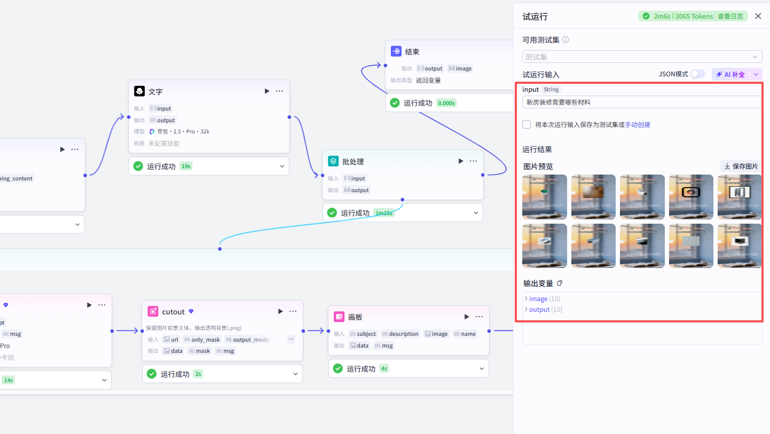This screenshot has height=434, width=770.
Task: Open the 测试集 dropdown
Action: 642,57
